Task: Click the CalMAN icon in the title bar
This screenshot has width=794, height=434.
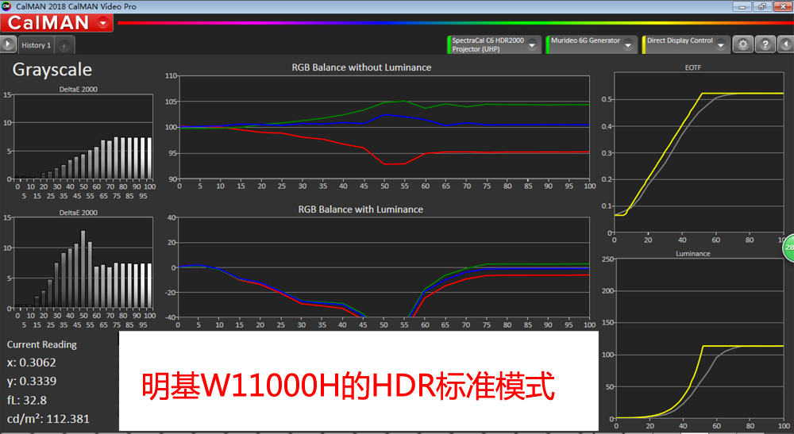Action: tap(6, 6)
